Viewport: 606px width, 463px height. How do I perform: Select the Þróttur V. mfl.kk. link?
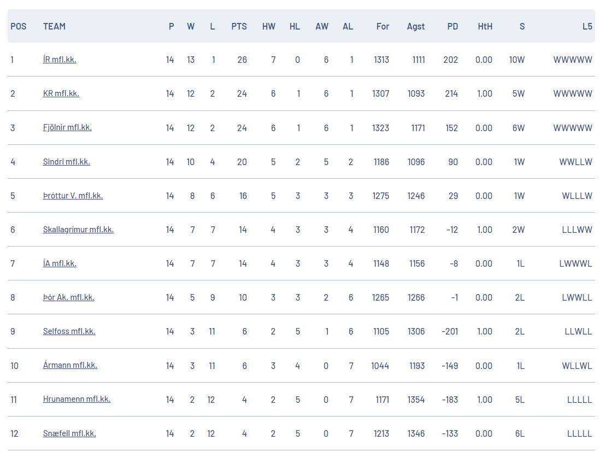point(73,196)
